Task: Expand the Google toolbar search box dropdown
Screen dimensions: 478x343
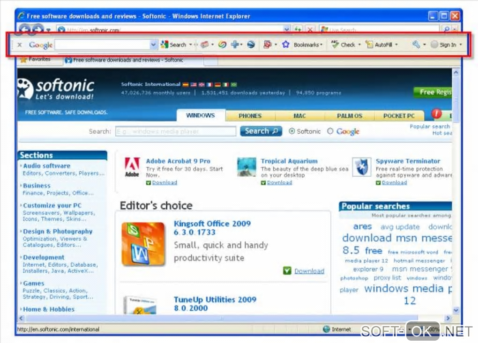Action: tap(153, 45)
